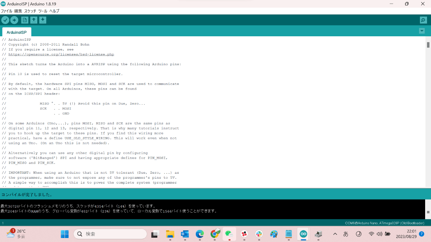The width and height of the screenshot is (431, 242).
Task: Open Notepad from the taskbar
Action: click(288, 234)
